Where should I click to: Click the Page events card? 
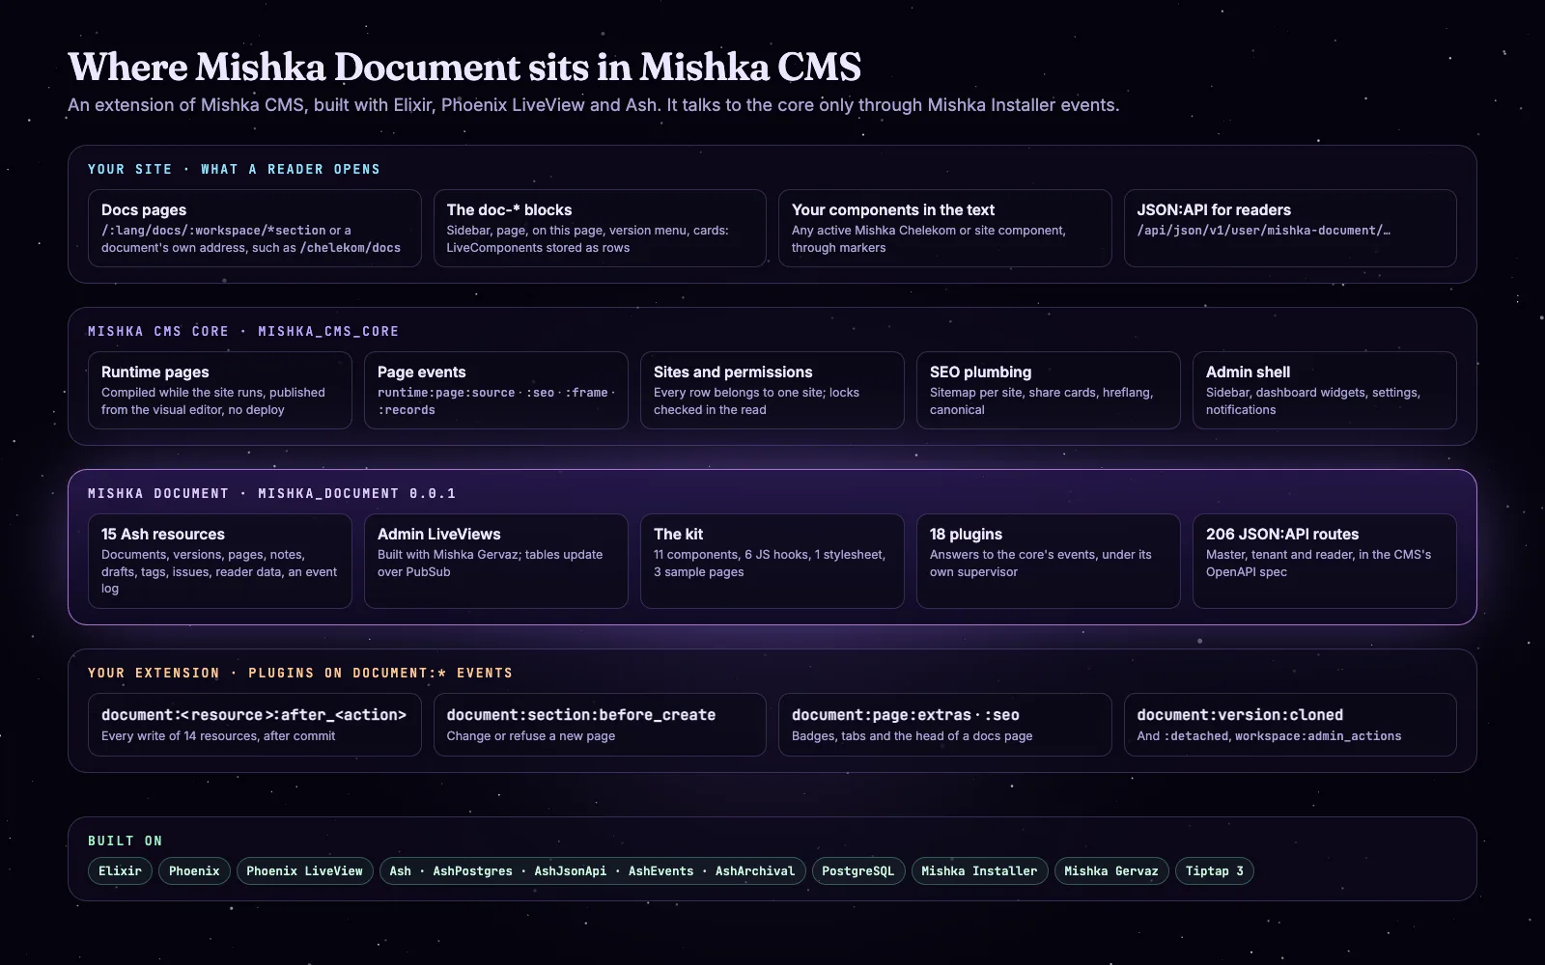[496, 391]
